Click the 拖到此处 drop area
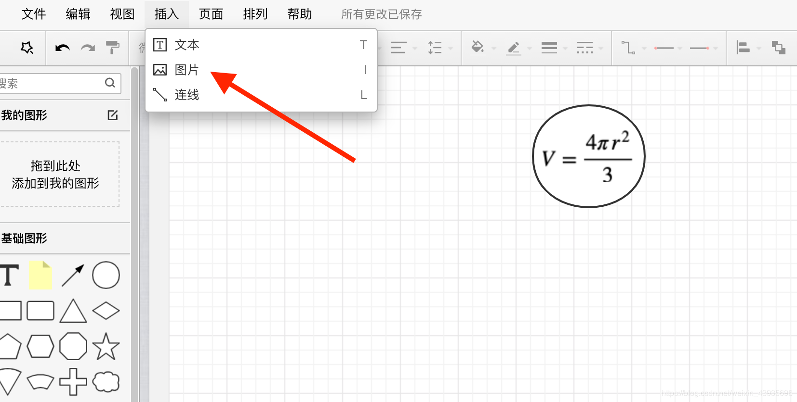Screen dimensions: 797x402 pyautogui.click(x=59, y=174)
